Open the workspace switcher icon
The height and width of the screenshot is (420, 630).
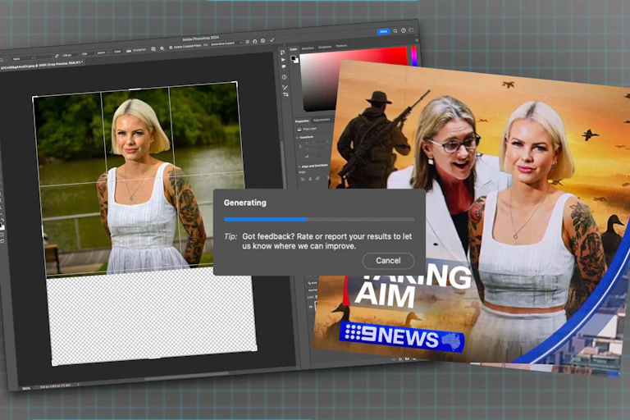(x=411, y=30)
